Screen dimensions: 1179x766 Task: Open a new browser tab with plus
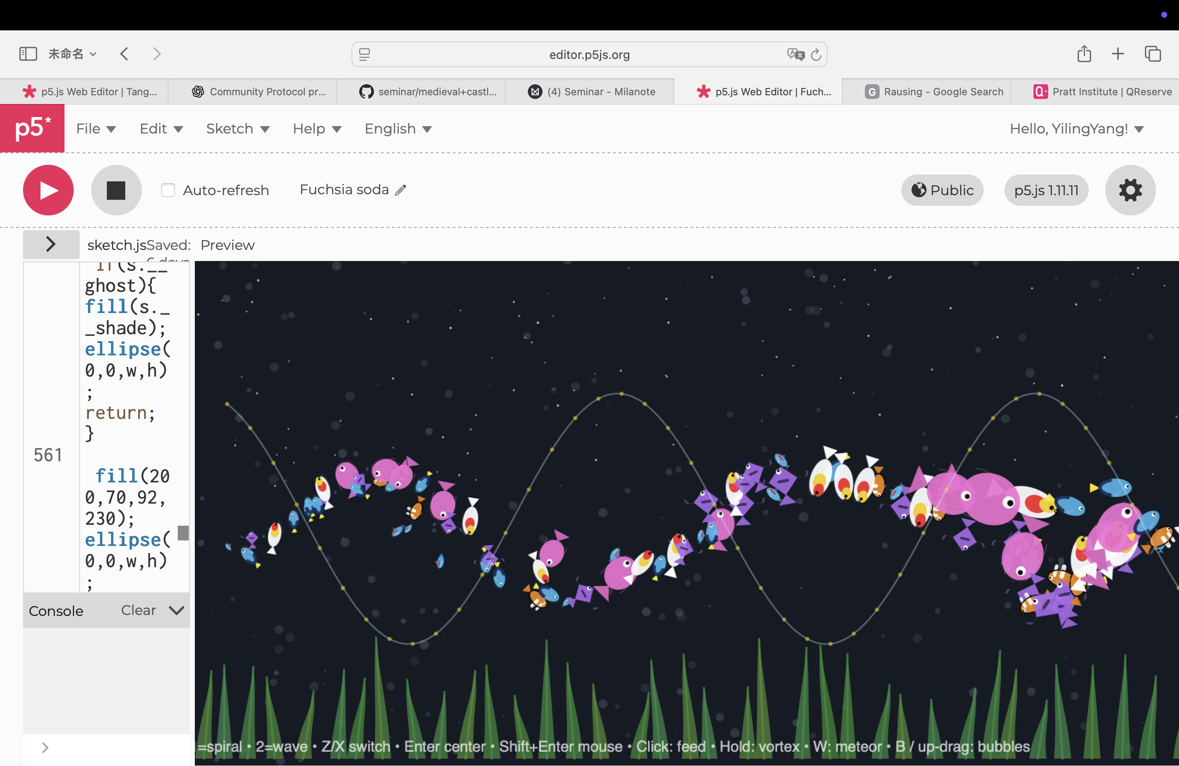1118,54
